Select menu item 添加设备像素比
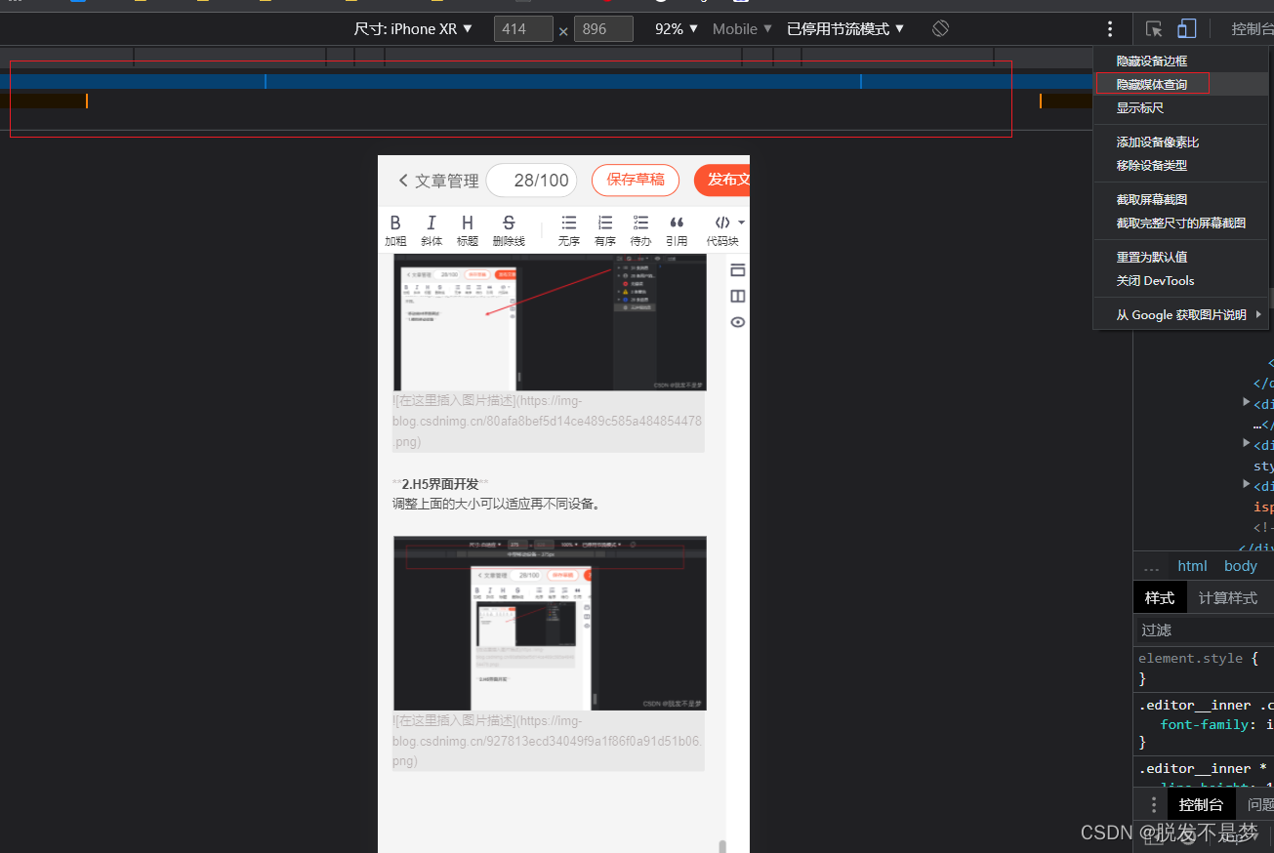The image size is (1274, 853). coord(1180,142)
